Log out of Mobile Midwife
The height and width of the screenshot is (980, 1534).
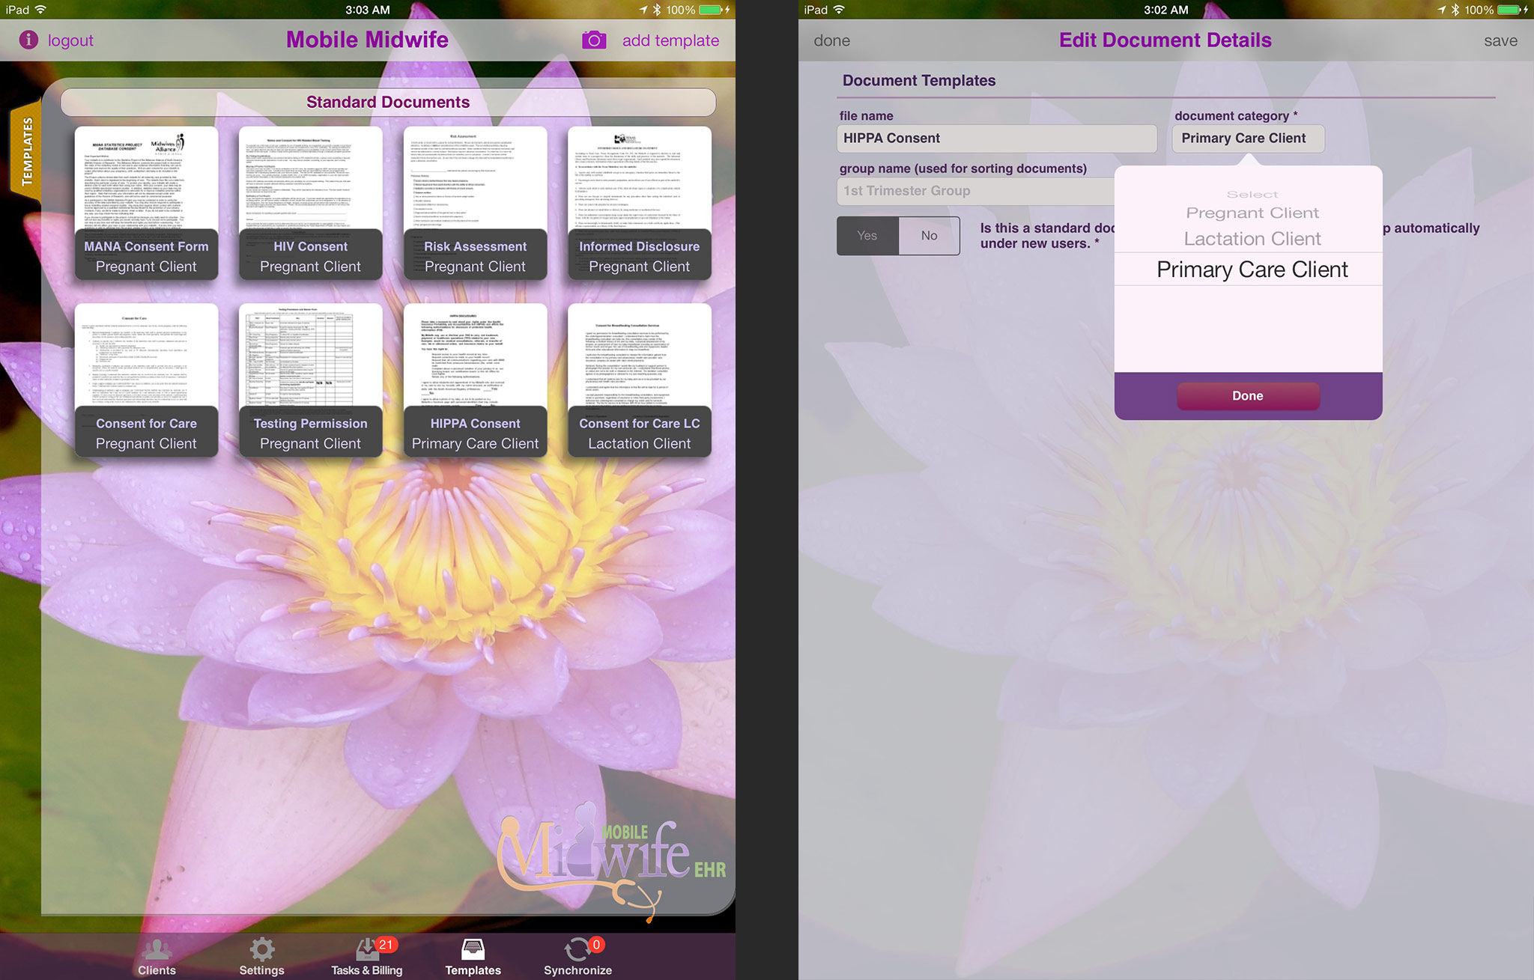(70, 40)
